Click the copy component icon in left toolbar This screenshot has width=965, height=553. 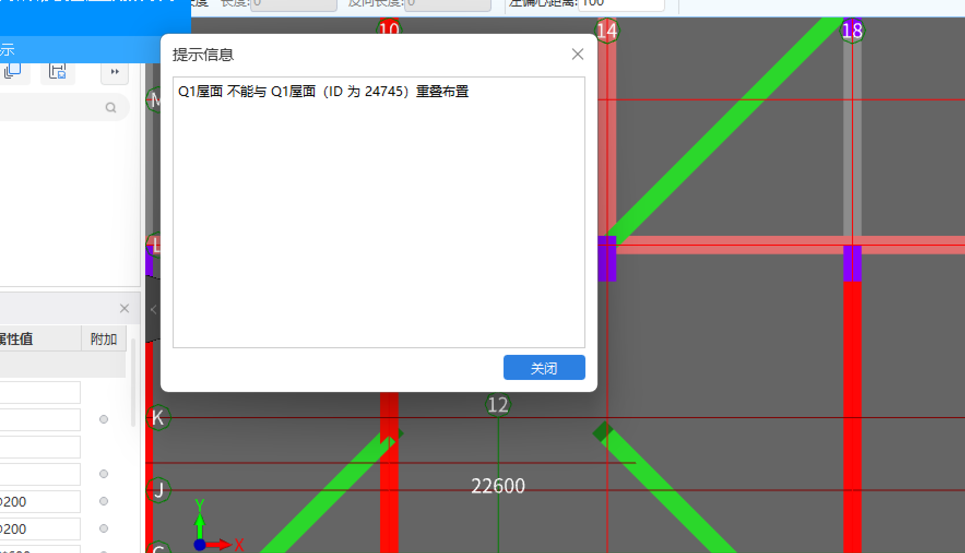coord(12,70)
